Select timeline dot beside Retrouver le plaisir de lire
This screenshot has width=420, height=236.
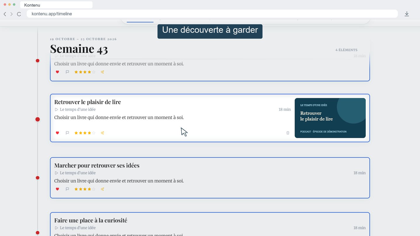click(38, 119)
